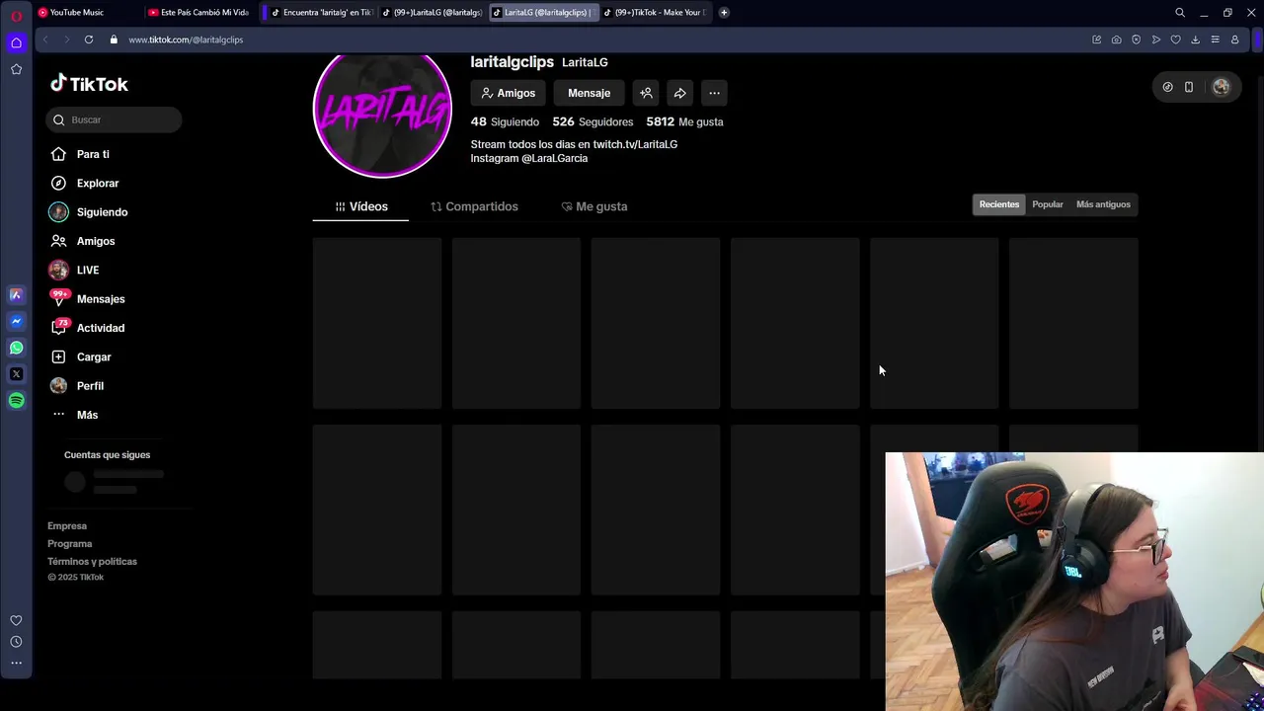Click the TikTok coin icon at top right
The height and width of the screenshot is (711, 1264).
[1167, 87]
